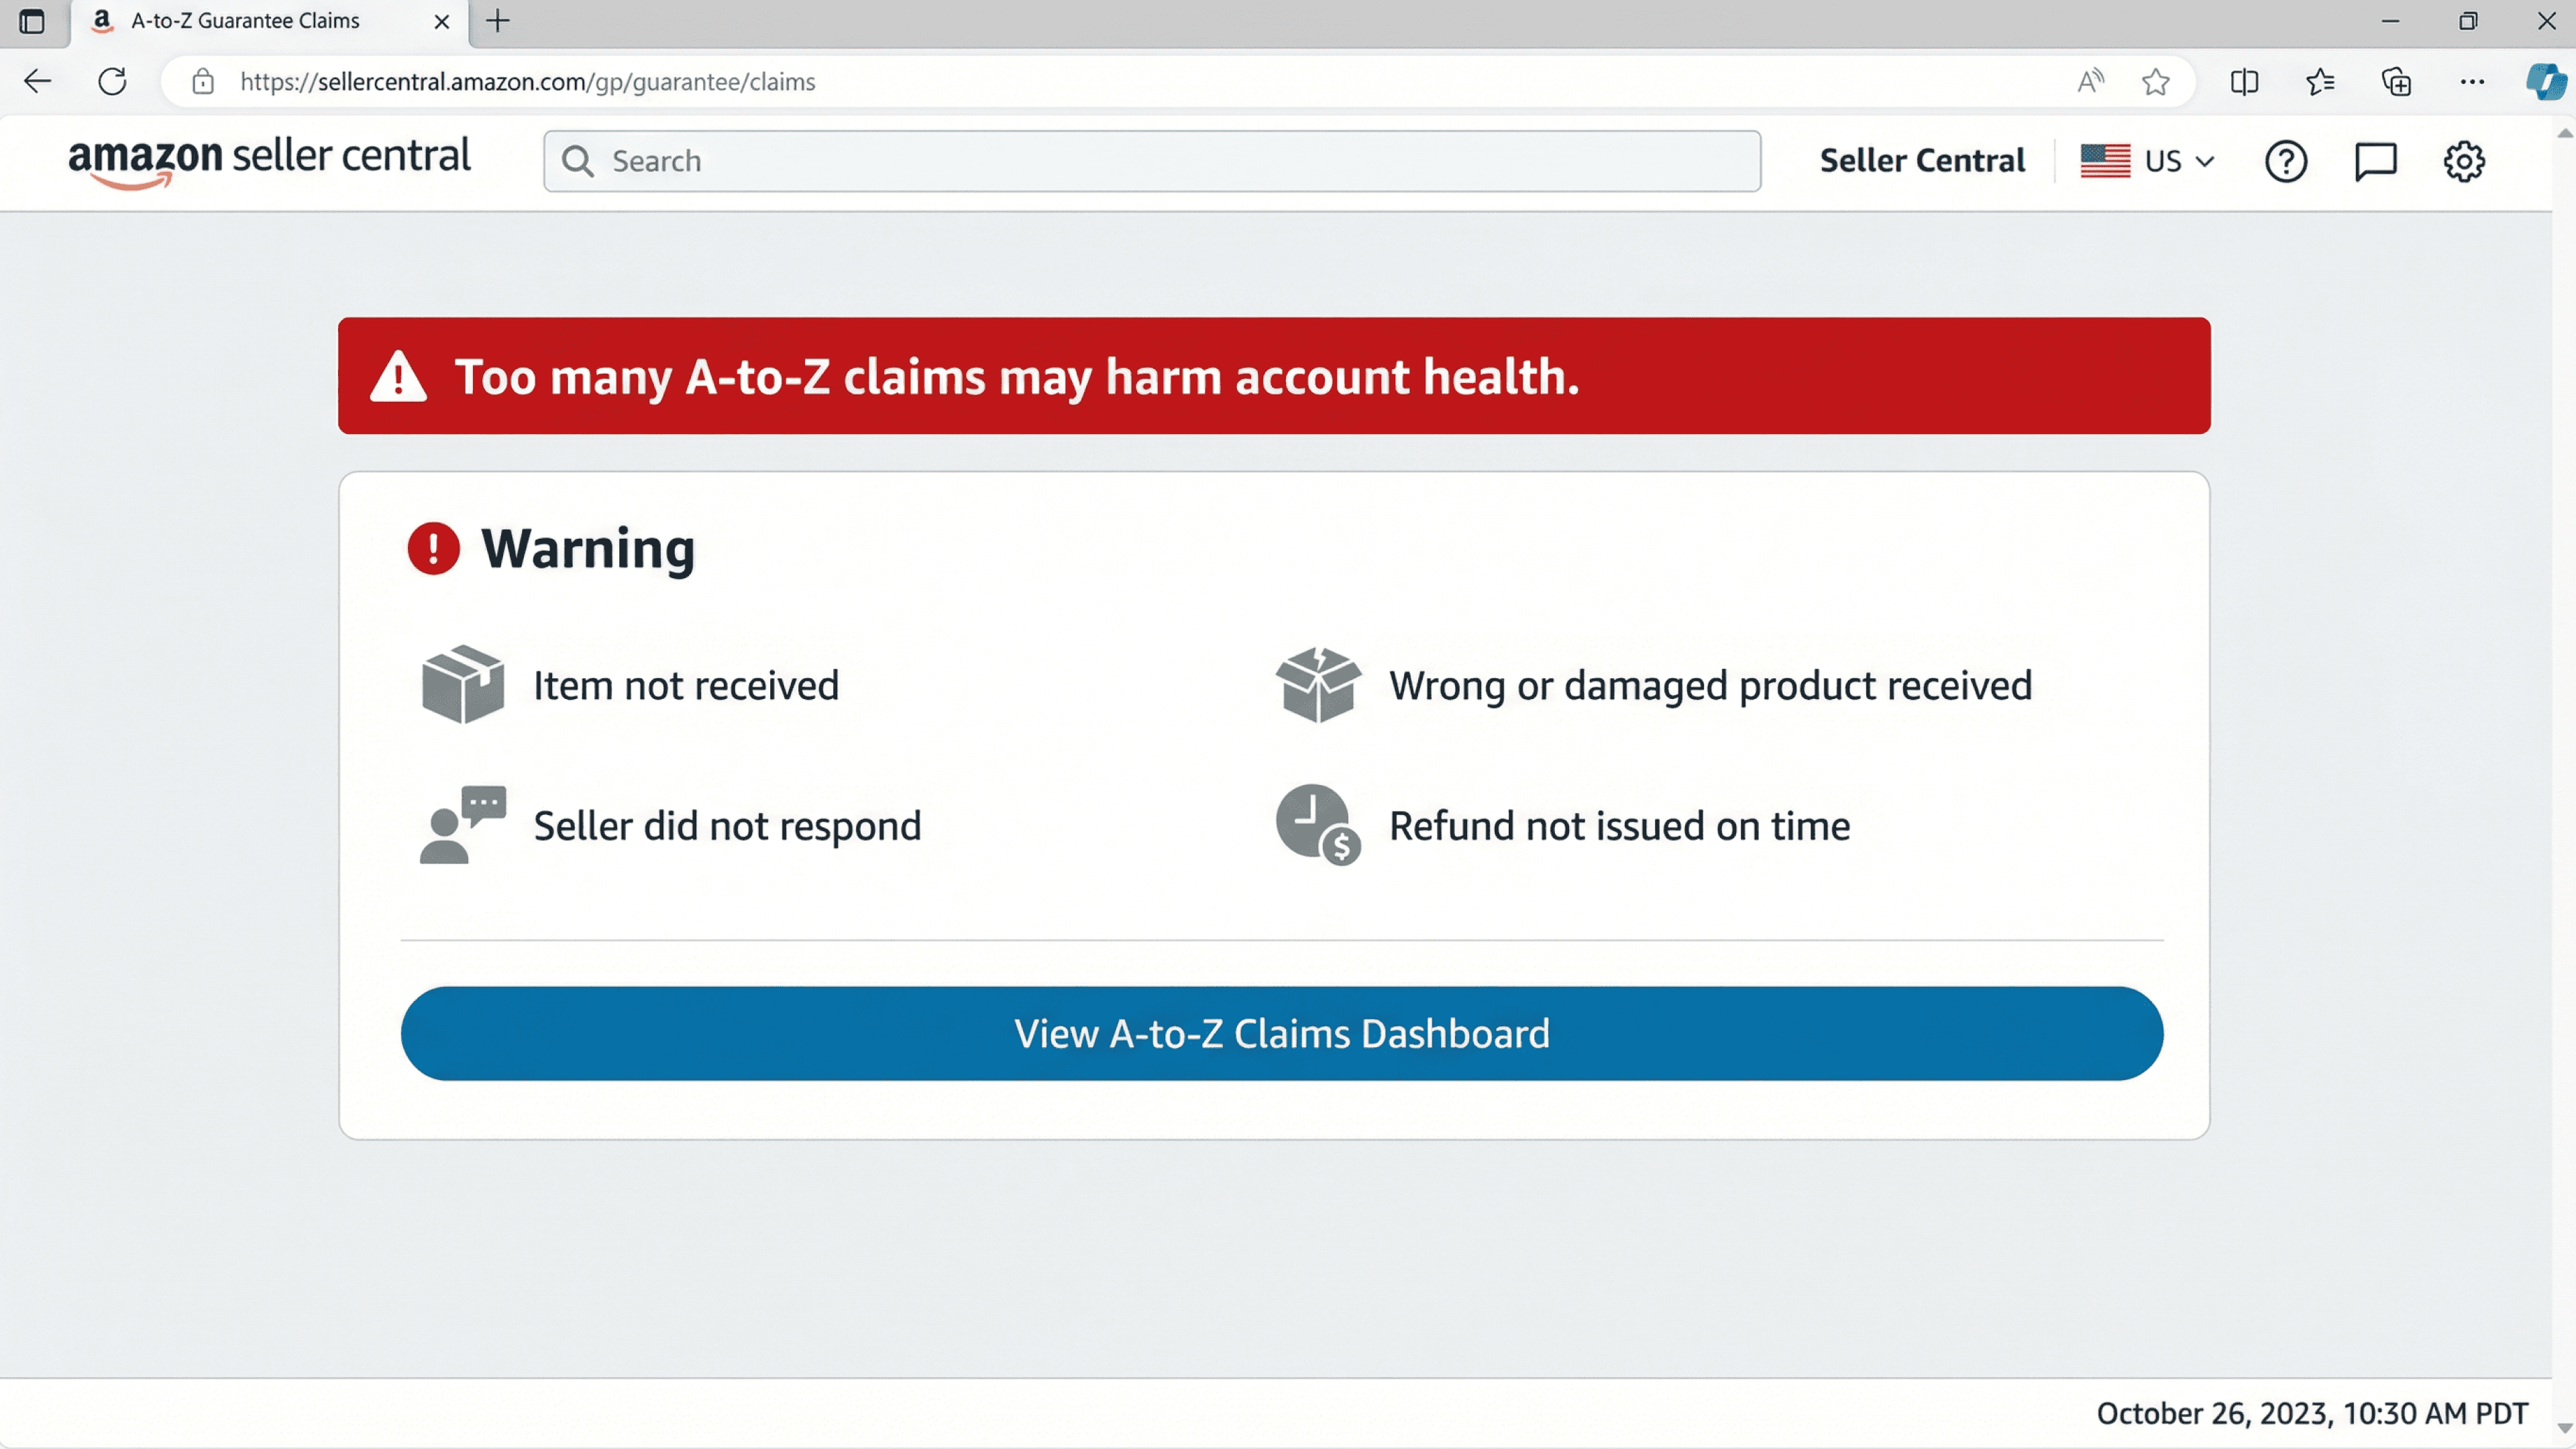Click the Seller Central header link
Viewport: 2576px width, 1449px height.
point(1921,161)
